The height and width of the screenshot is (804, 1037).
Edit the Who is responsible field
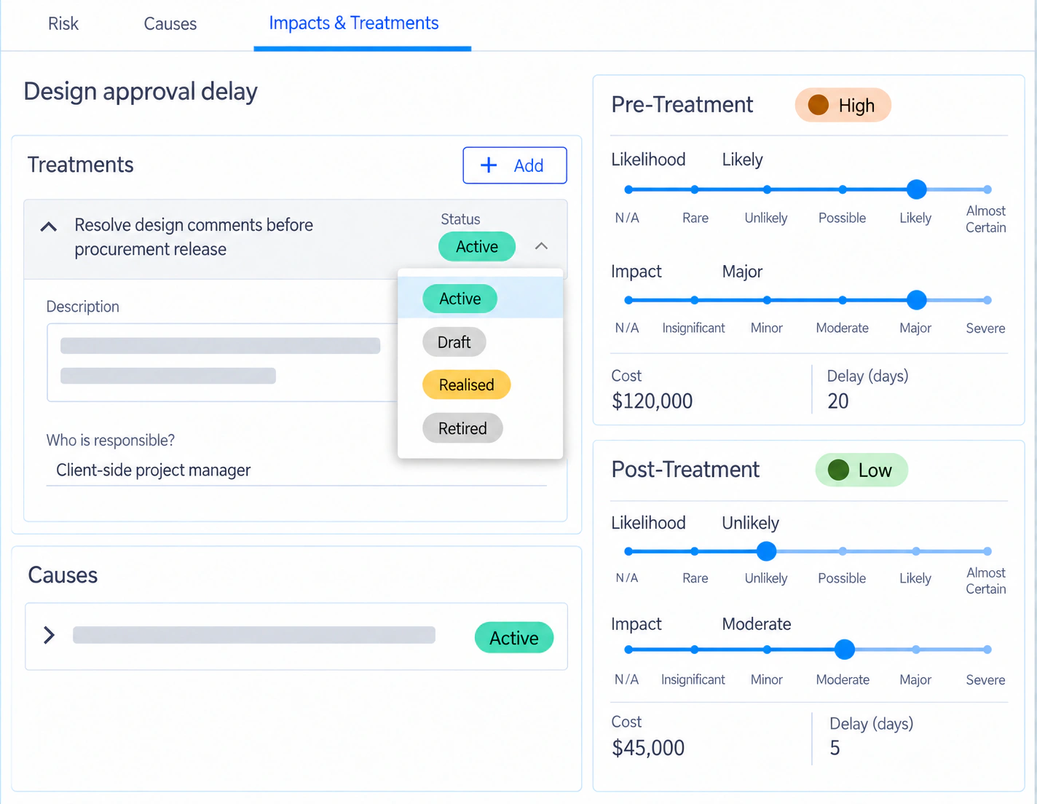coord(296,470)
